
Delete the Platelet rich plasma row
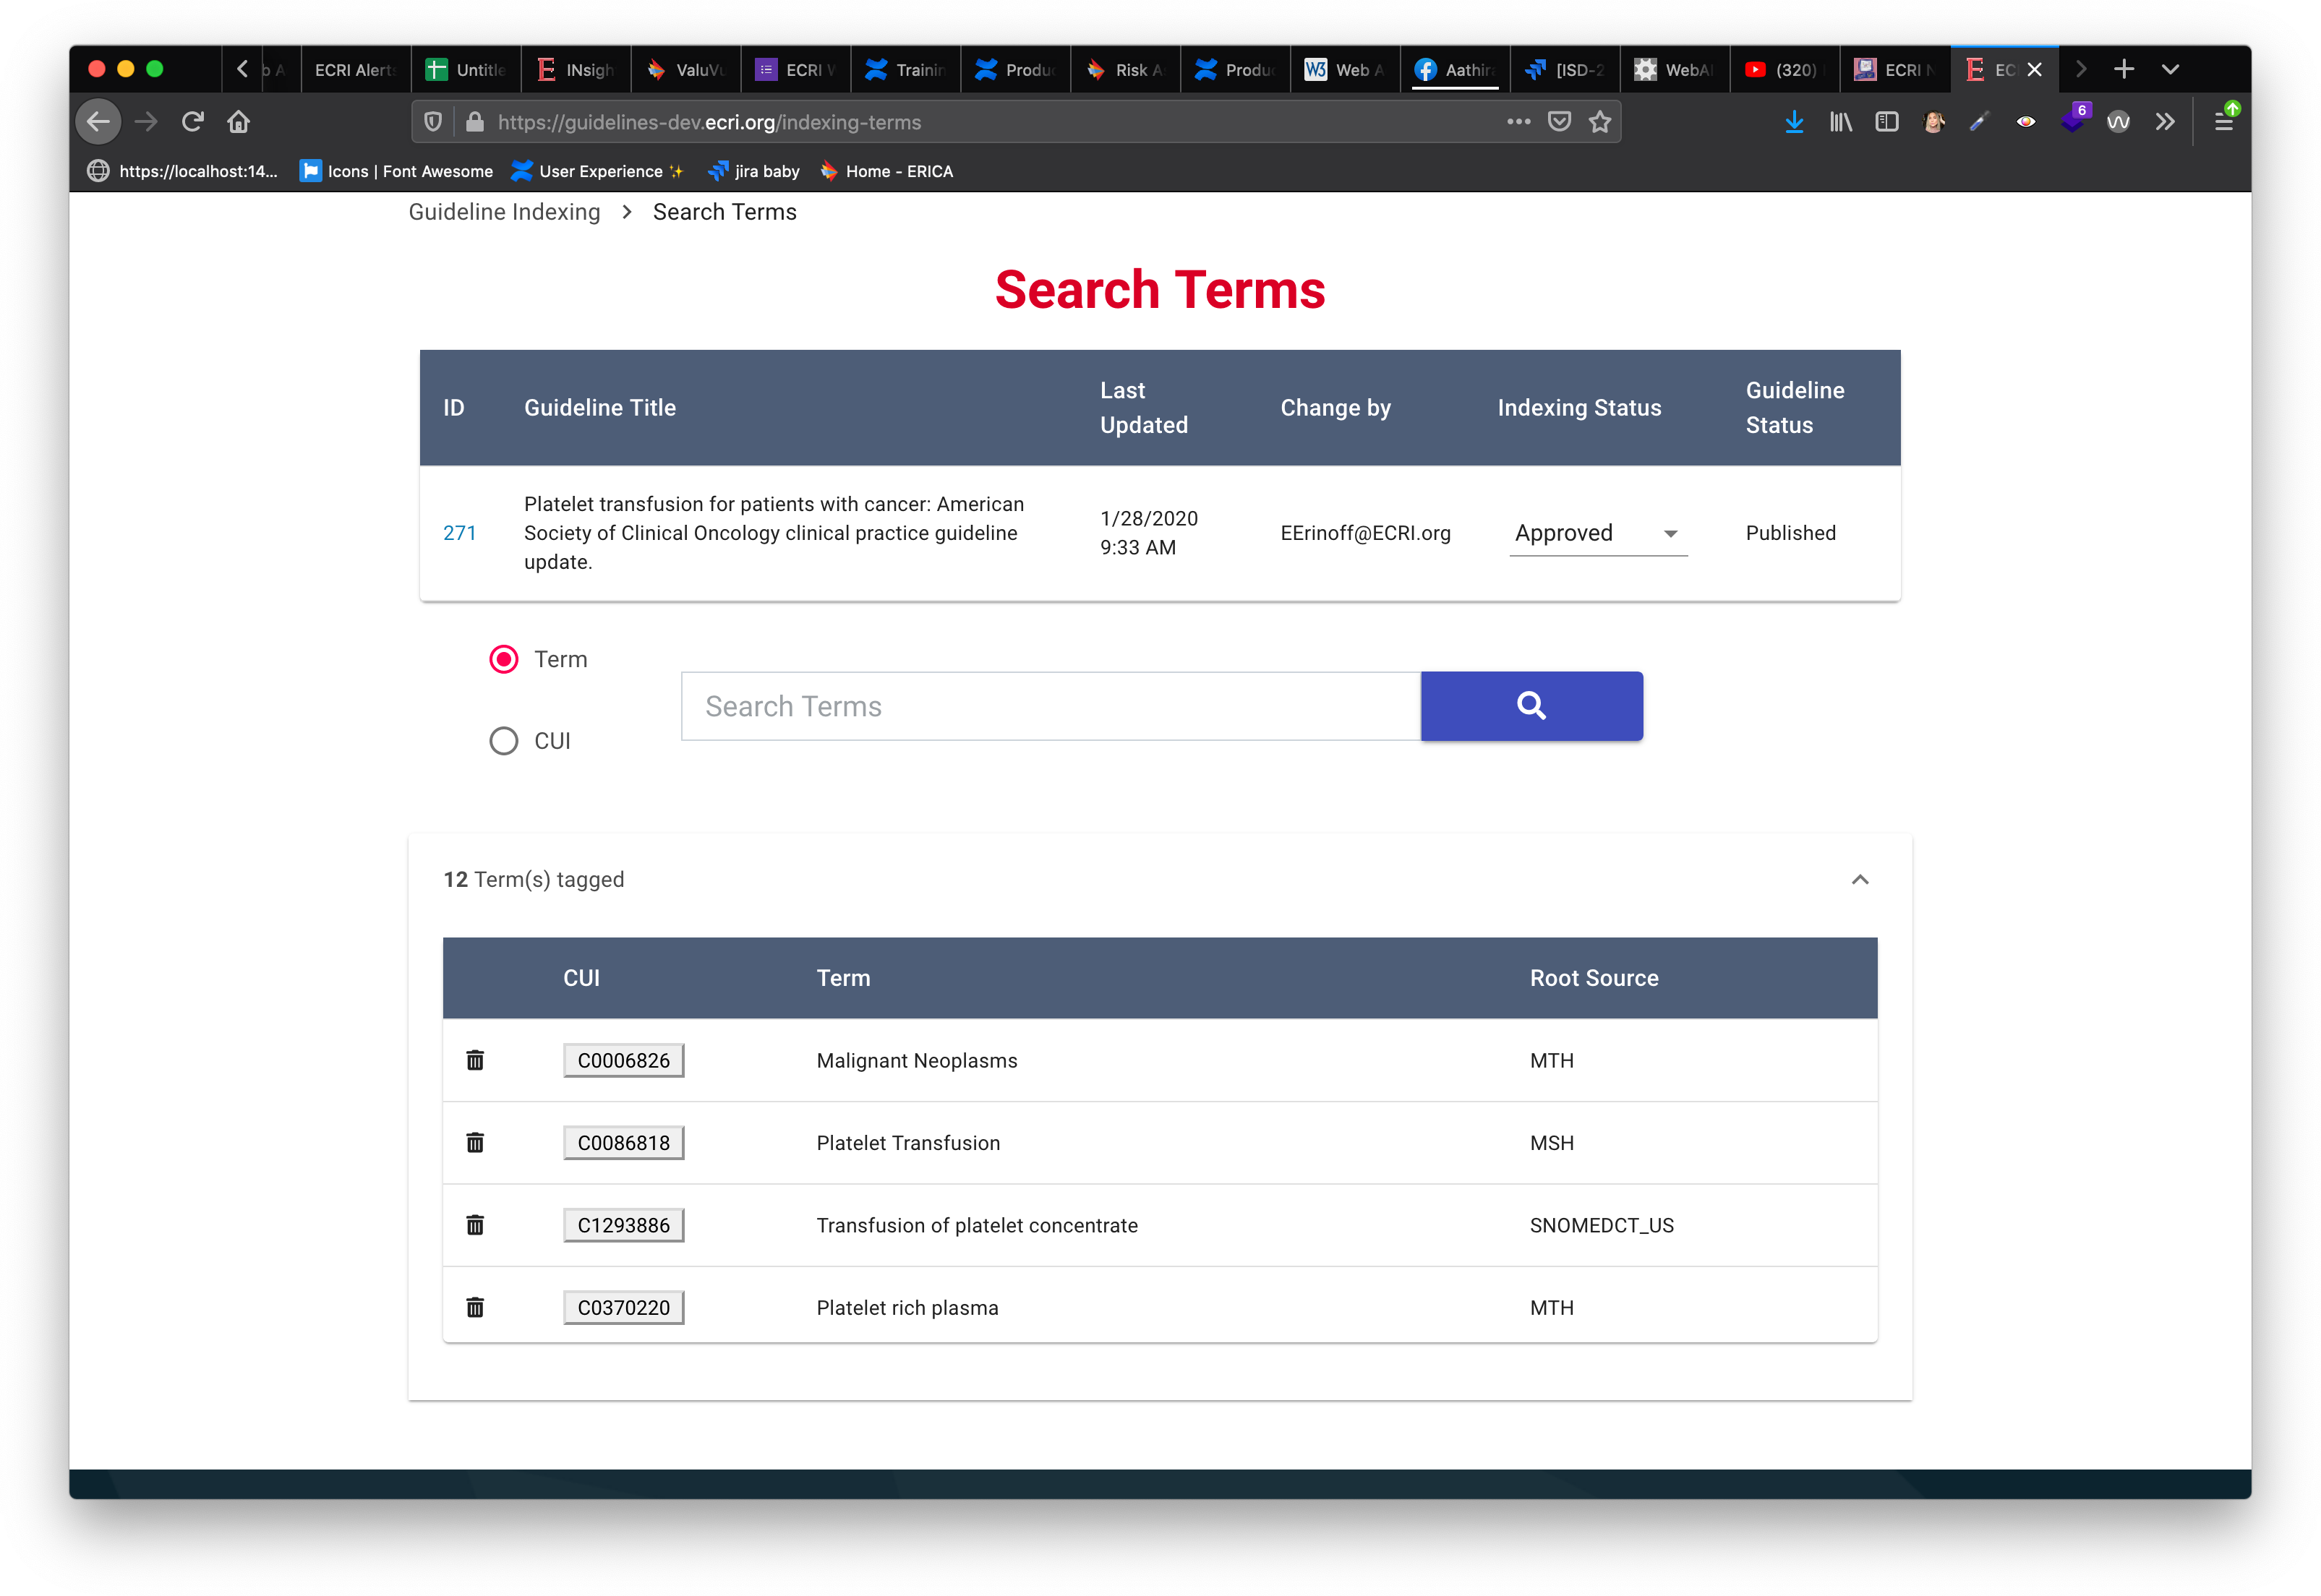click(x=475, y=1307)
